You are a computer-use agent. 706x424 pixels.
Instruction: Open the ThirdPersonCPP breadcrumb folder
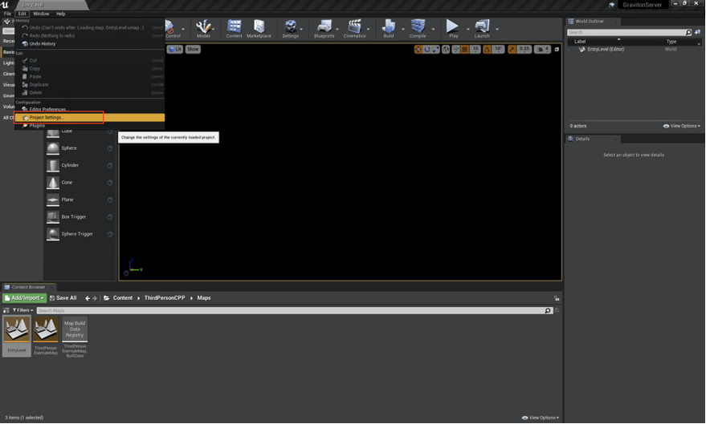(x=165, y=298)
